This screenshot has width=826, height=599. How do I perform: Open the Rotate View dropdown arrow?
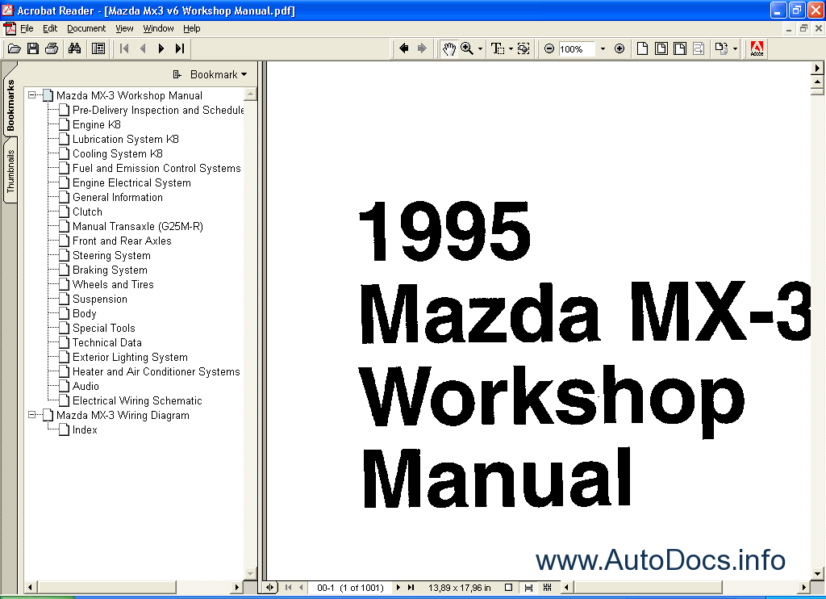coord(735,49)
